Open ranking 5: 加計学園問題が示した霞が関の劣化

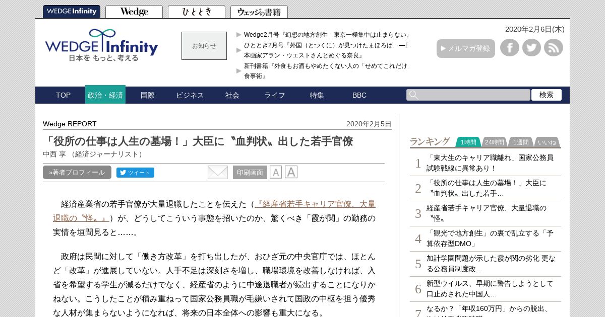tap(491, 264)
